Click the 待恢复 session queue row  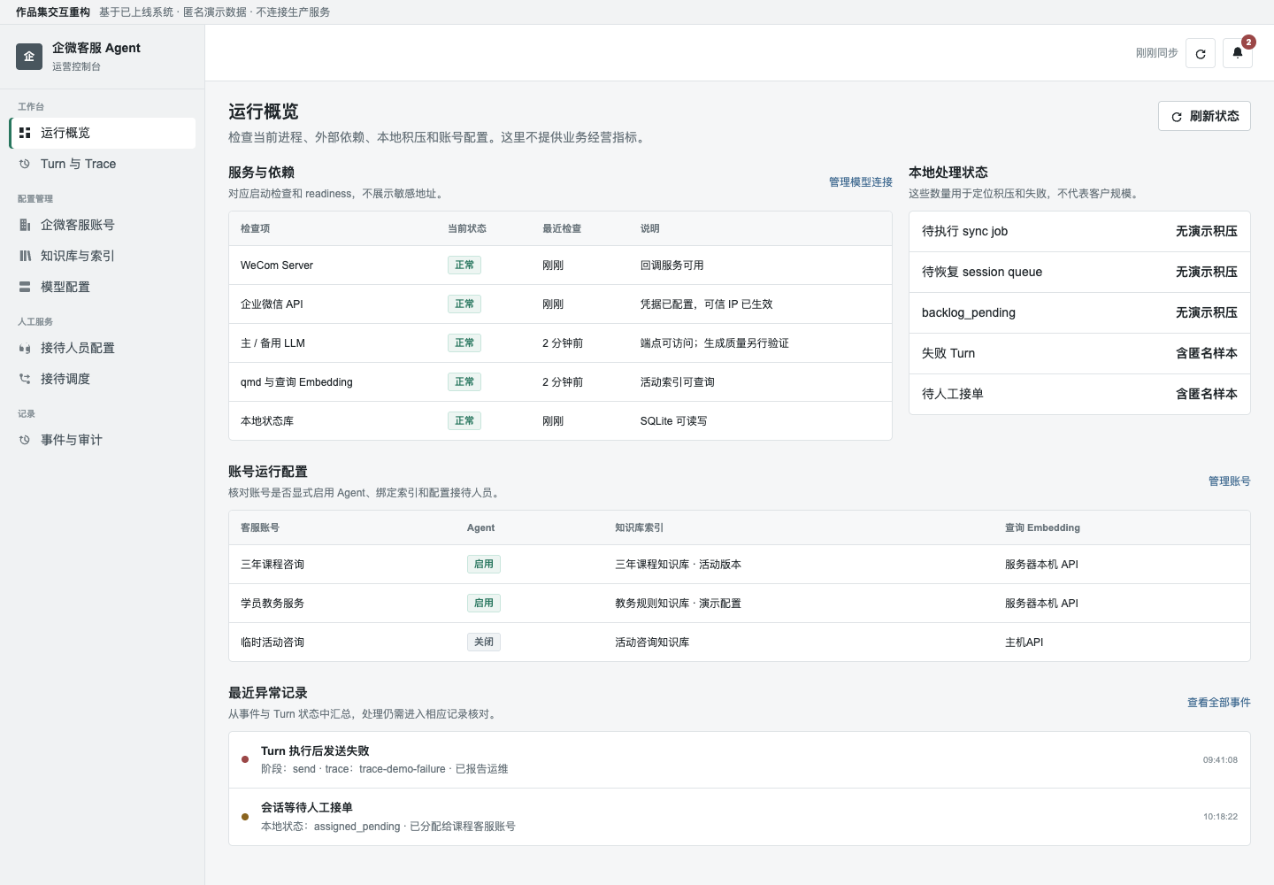[x=1079, y=273]
